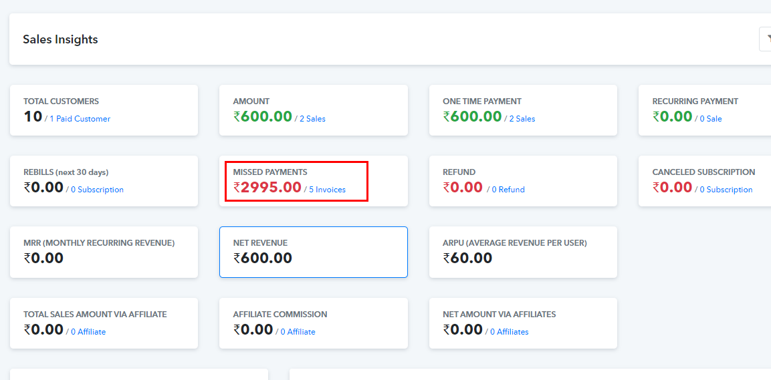Open the 5 Invoices link
Image resolution: width=771 pixels, height=380 pixels.
[x=328, y=190]
